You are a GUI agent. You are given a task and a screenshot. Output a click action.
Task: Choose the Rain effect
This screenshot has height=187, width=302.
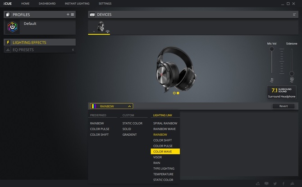pyautogui.click(x=156, y=163)
